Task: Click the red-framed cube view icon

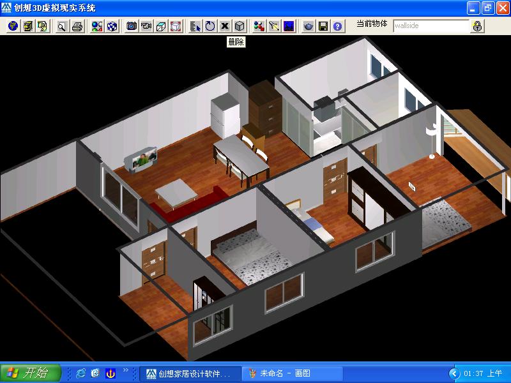Action: 176,26
